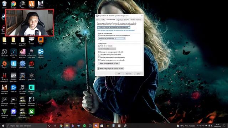Select the qBittorrent desktop shortcut
Screen dimensions: 228x128
click(x=22, y=65)
